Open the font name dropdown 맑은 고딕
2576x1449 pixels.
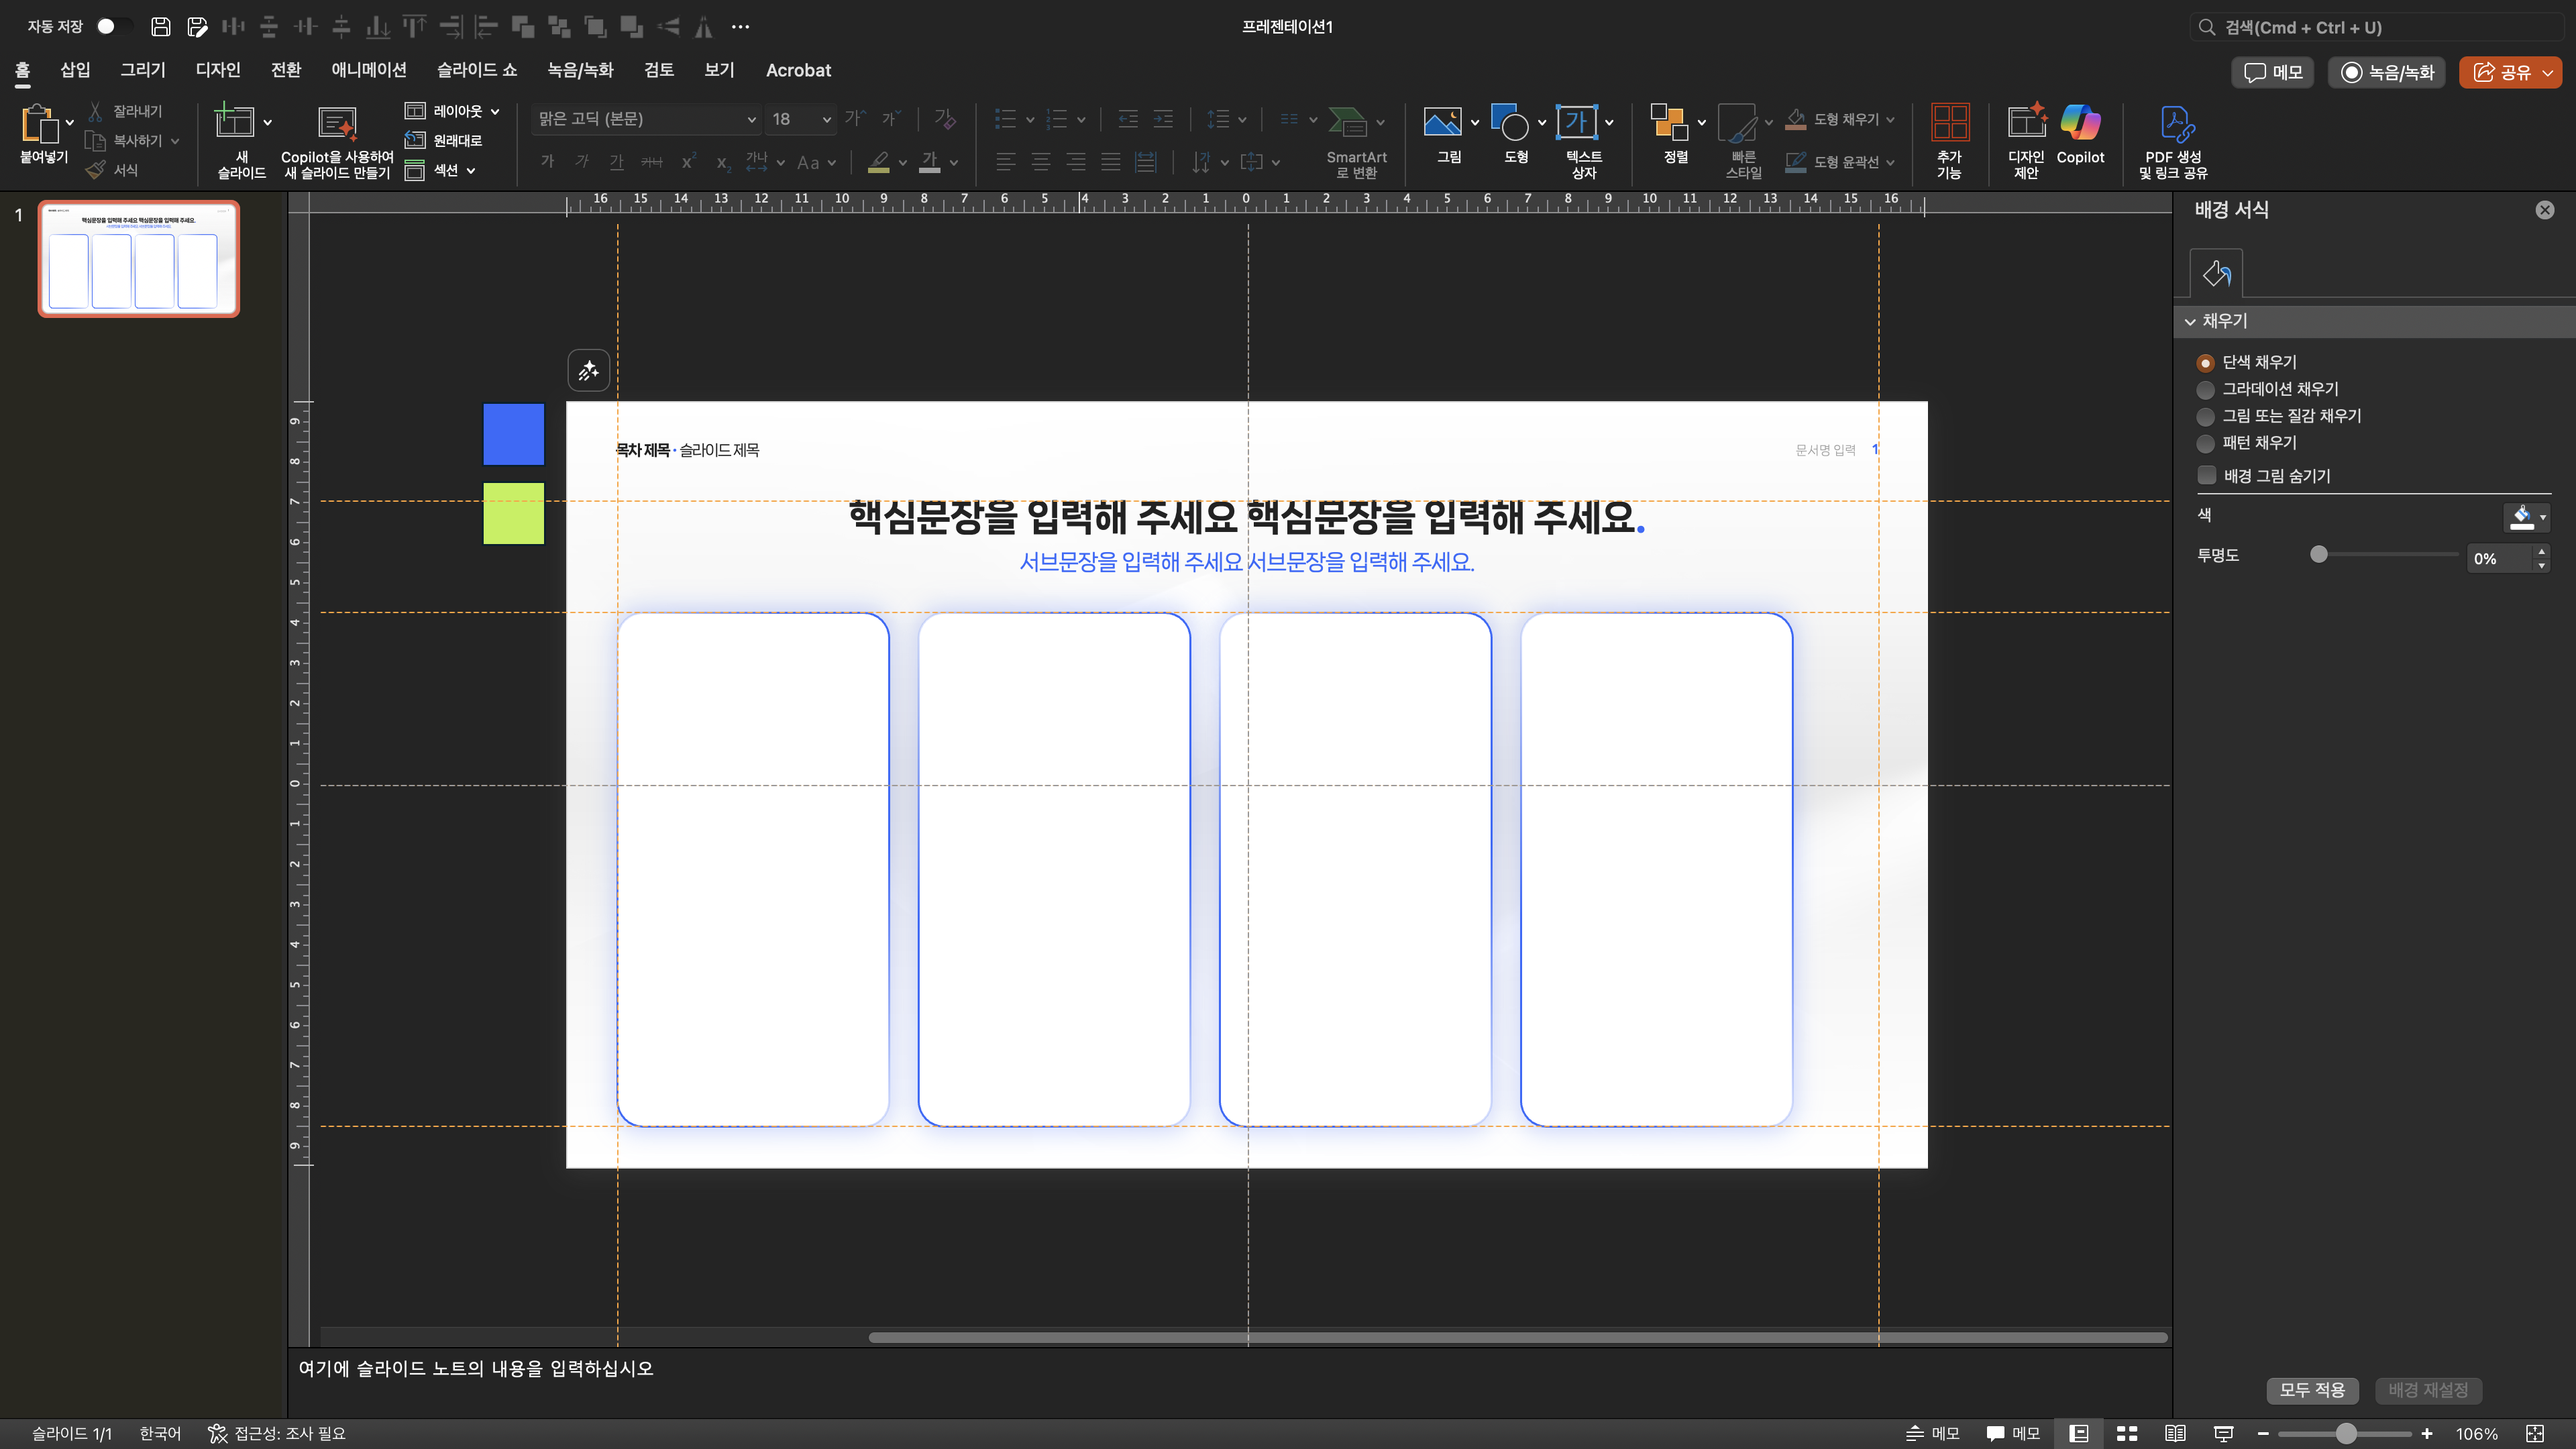coord(750,119)
